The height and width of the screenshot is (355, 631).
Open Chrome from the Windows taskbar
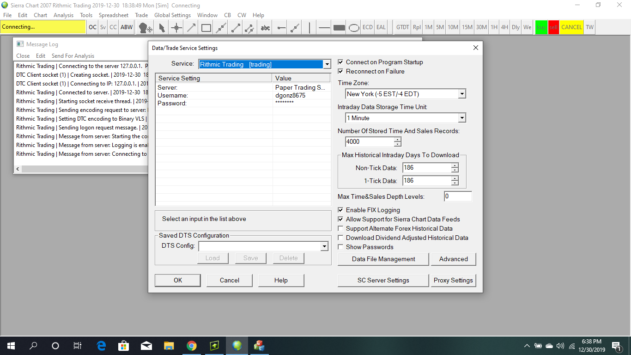click(x=191, y=346)
